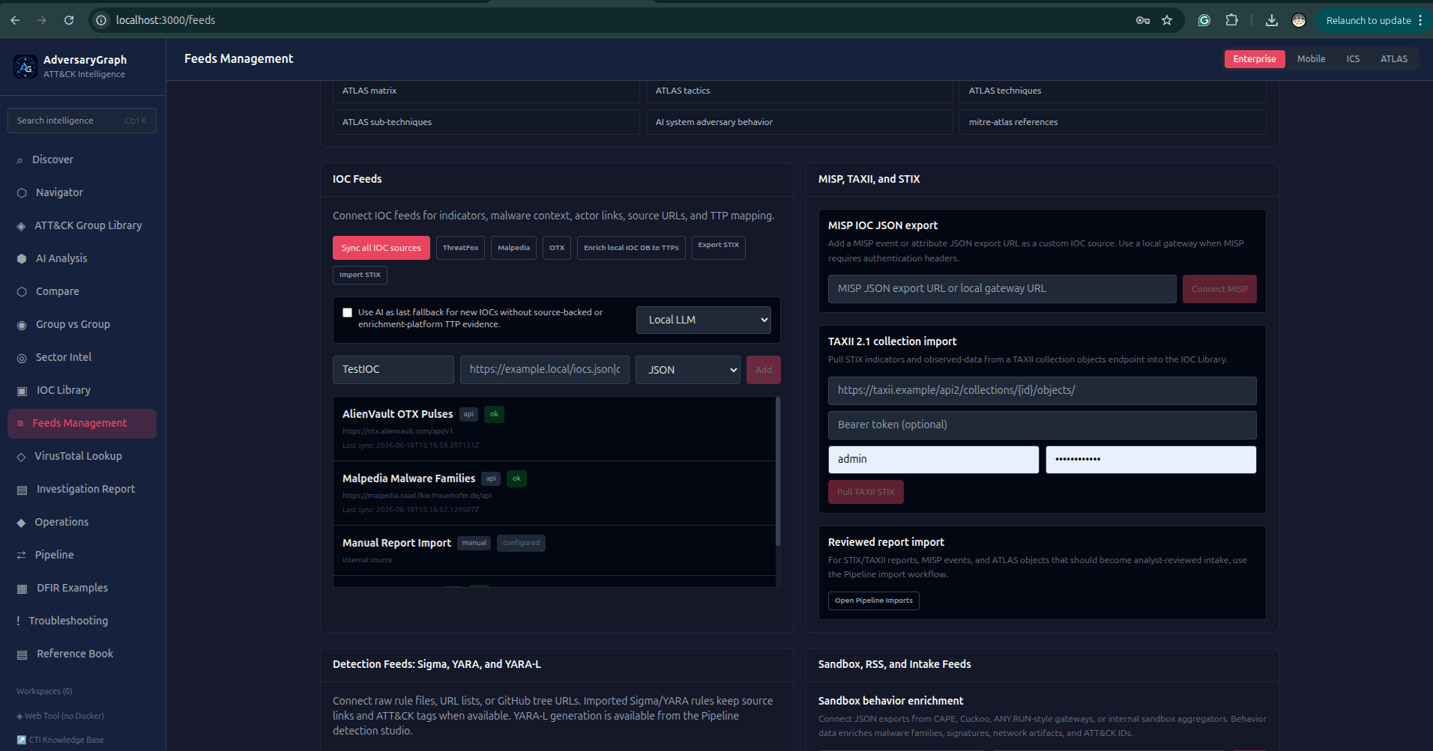Viewport: 1433px width, 751px height.
Task: Click the Discover search icon in sidebar
Action: [19, 160]
